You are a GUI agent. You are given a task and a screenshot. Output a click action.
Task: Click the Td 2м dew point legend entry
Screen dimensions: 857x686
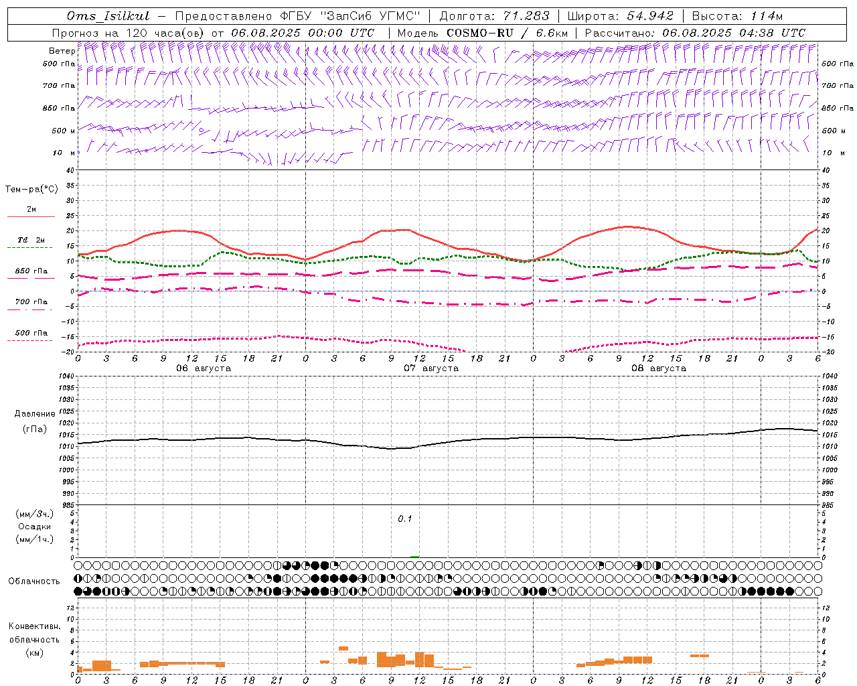31,240
